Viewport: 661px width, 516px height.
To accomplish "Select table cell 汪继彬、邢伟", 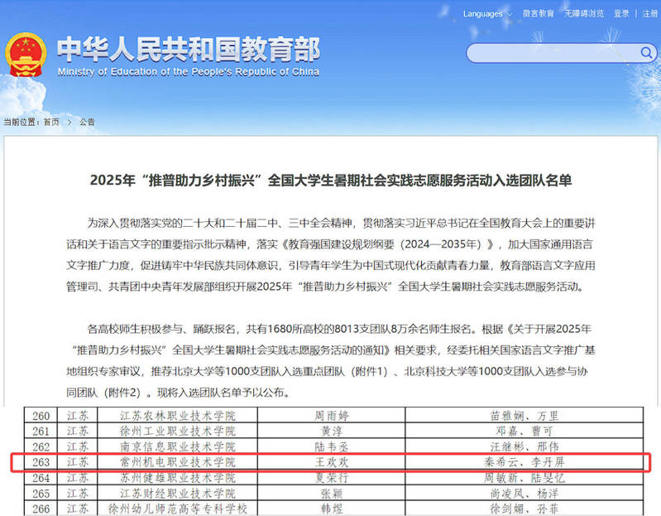I will [524, 446].
